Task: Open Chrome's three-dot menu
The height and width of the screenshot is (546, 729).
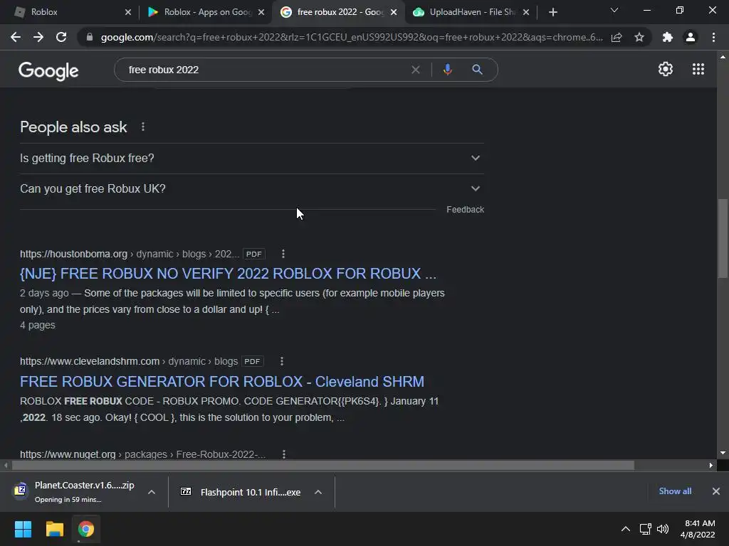Action: [713, 37]
